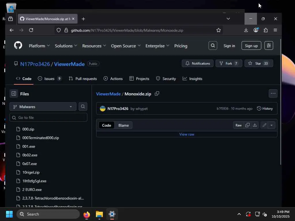295x221 pixels.
Task: Open the three-dots more file actions menu
Action: (273, 94)
